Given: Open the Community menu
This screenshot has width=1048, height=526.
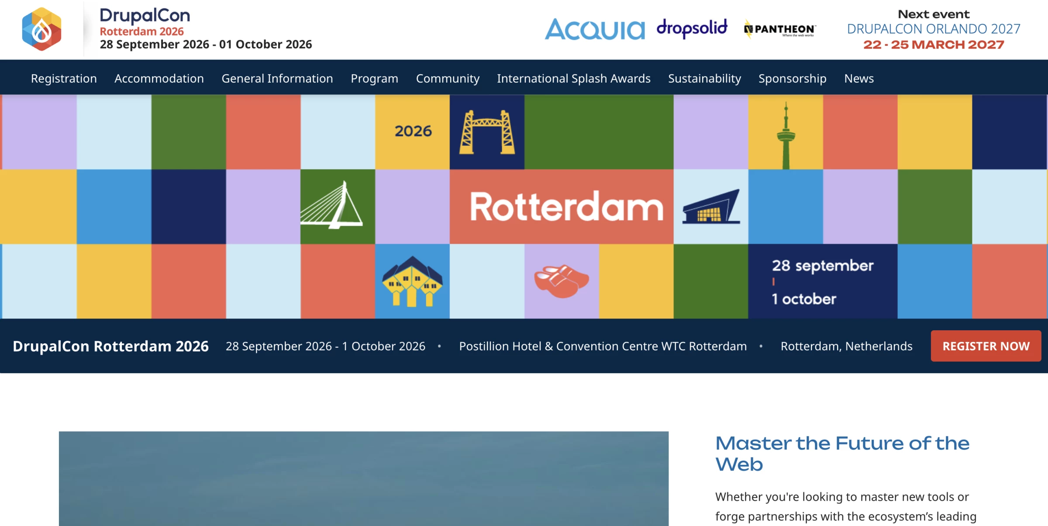Looking at the screenshot, I should 448,78.
